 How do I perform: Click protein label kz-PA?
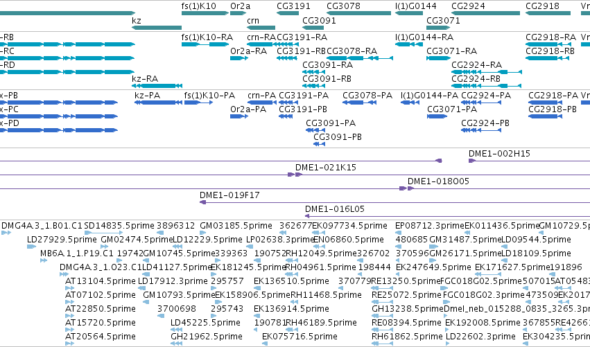[147, 96]
